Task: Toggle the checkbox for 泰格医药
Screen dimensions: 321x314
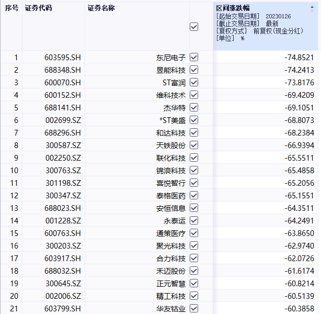Action: [194, 195]
